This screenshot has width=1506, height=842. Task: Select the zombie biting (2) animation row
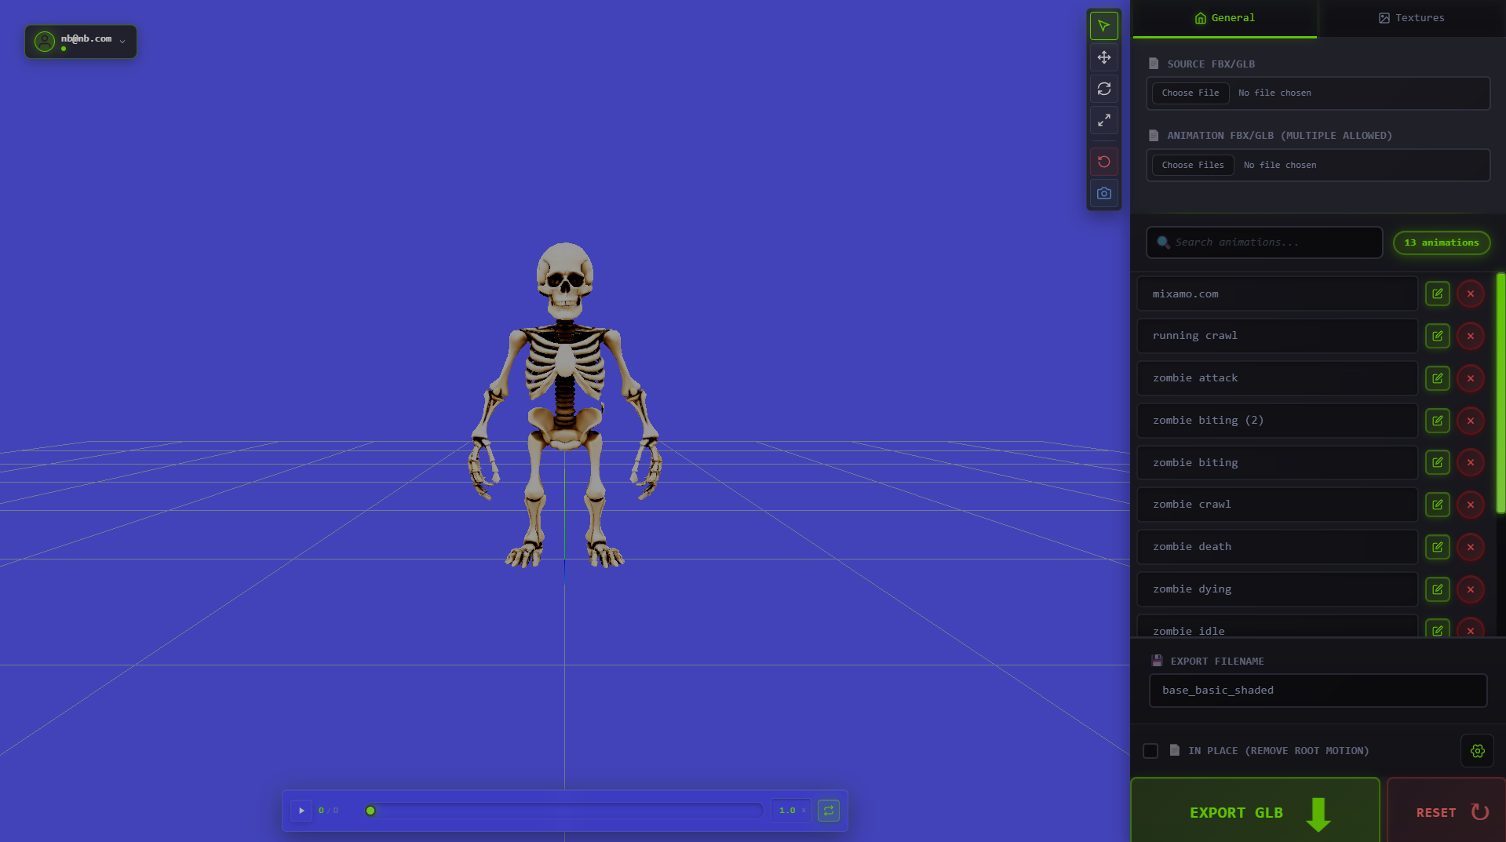[x=1277, y=421]
